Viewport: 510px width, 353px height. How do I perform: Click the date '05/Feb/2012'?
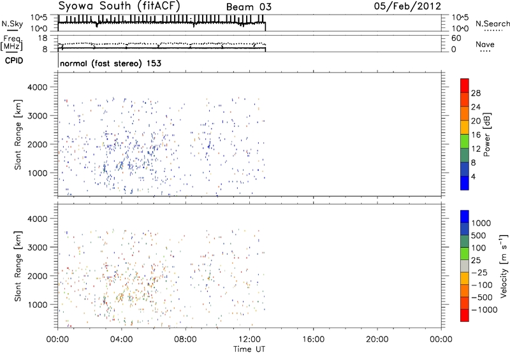click(x=407, y=6)
